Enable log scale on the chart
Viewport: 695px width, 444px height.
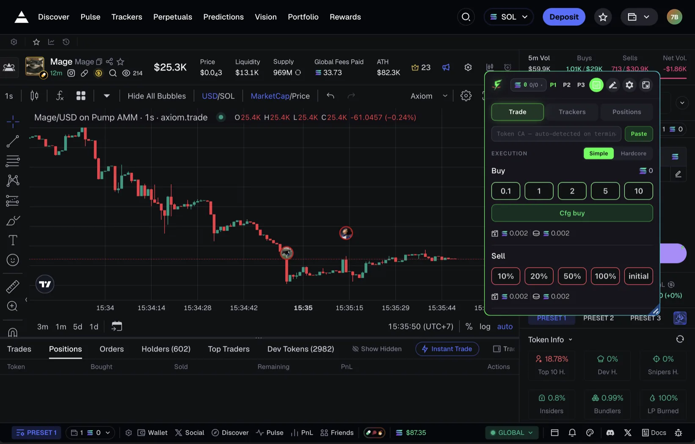(x=485, y=326)
